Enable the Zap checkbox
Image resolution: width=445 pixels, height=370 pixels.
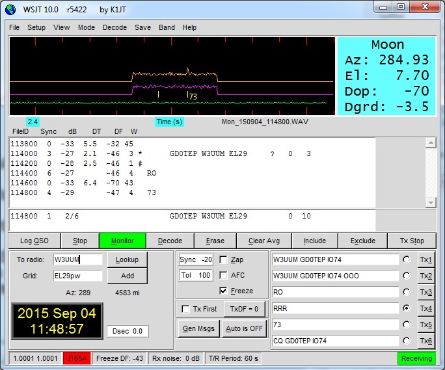pos(224,259)
